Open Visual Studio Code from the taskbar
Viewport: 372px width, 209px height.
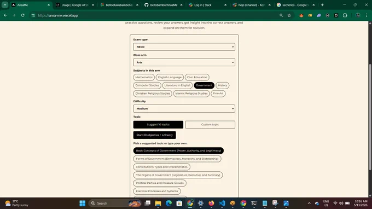(x=222, y=204)
